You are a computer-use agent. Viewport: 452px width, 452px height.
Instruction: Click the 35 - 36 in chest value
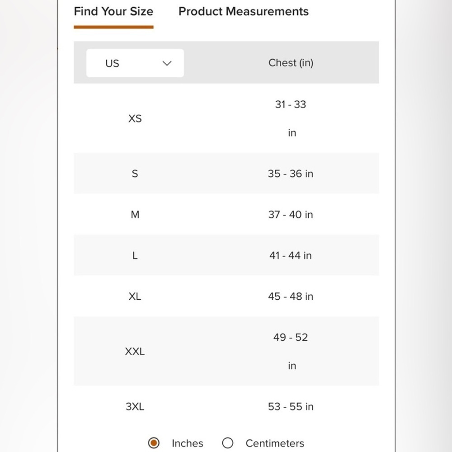click(x=290, y=174)
